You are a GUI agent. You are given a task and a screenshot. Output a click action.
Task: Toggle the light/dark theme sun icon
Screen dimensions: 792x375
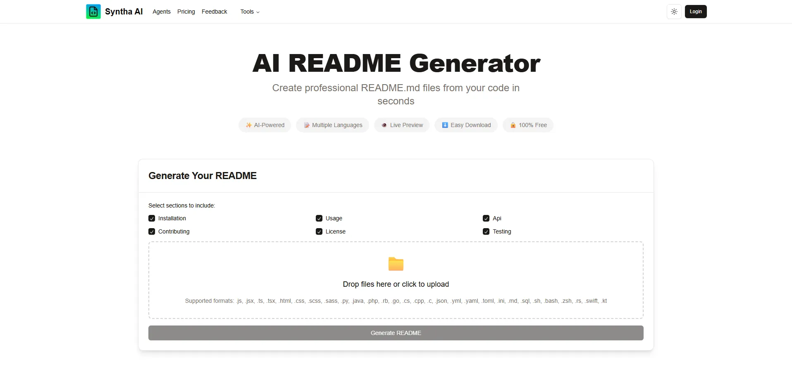[x=674, y=12]
